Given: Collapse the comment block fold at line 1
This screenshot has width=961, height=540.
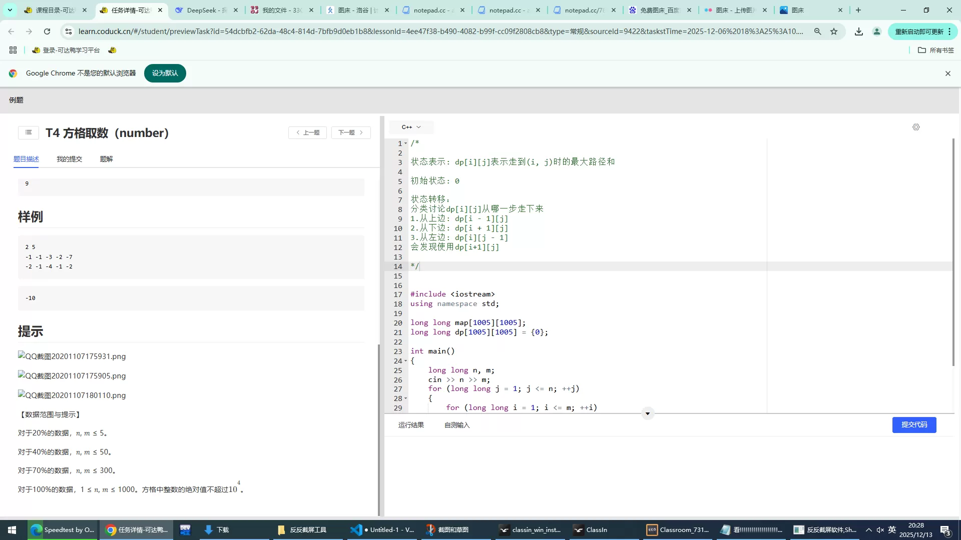Looking at the screenshot, I should pyautogui.click(x=405, y=143).
